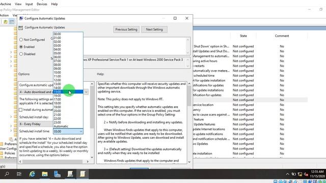Click the Next Setting button
The image size is (326, 183).
pos(154,29)
